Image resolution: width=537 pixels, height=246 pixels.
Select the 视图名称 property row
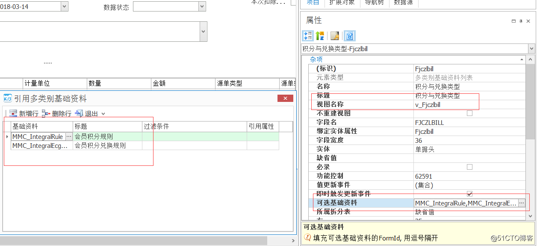pos(417,104)
